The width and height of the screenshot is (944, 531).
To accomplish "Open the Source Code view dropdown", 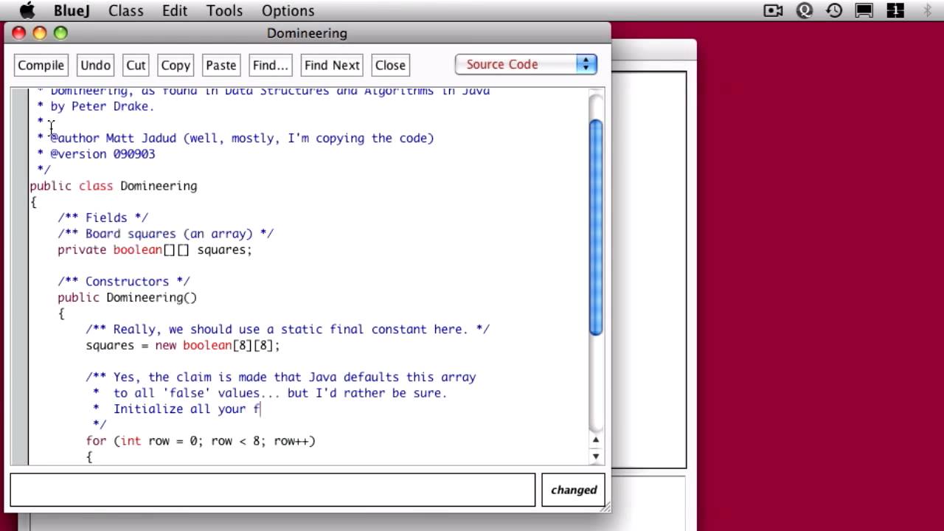I will (x=526, y=64).
